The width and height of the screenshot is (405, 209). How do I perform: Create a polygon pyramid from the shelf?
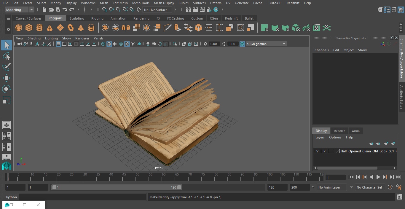tap(81, 28)
